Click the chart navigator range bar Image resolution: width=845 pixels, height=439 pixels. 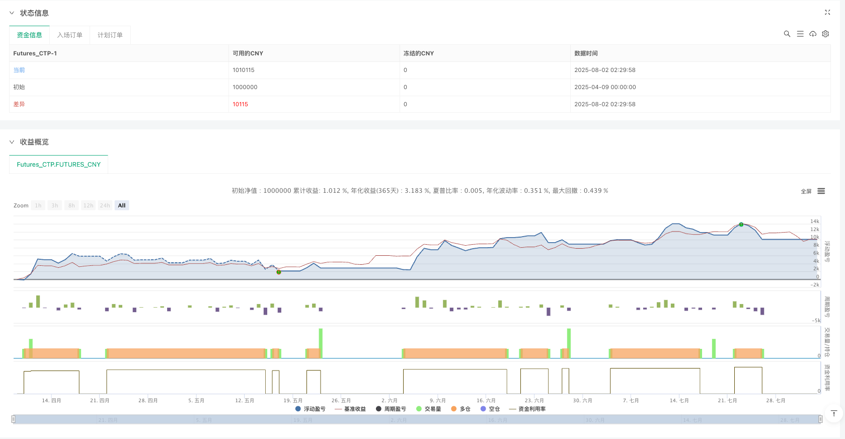click(417, 419)
